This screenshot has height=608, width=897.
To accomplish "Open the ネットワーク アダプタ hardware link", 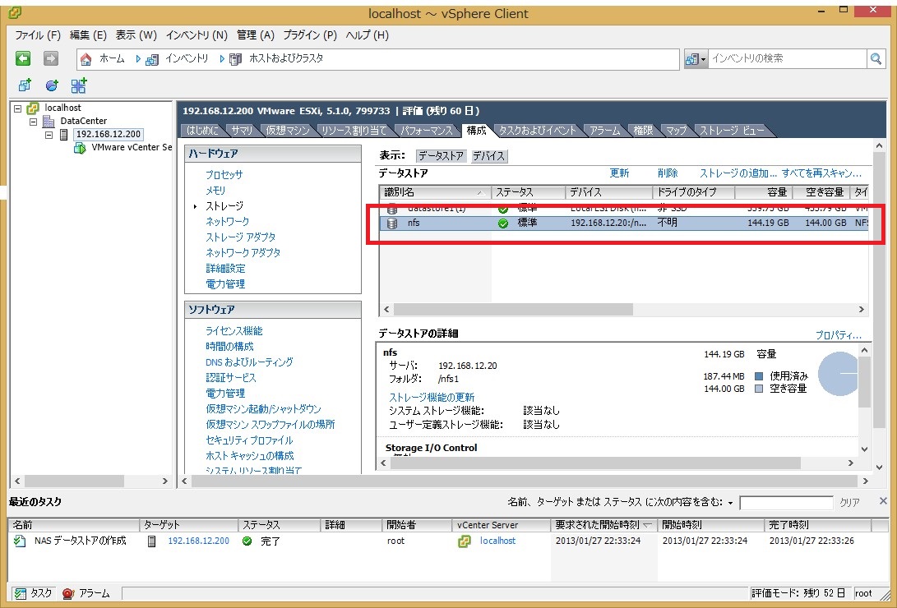I will click(x=243, y=252).
